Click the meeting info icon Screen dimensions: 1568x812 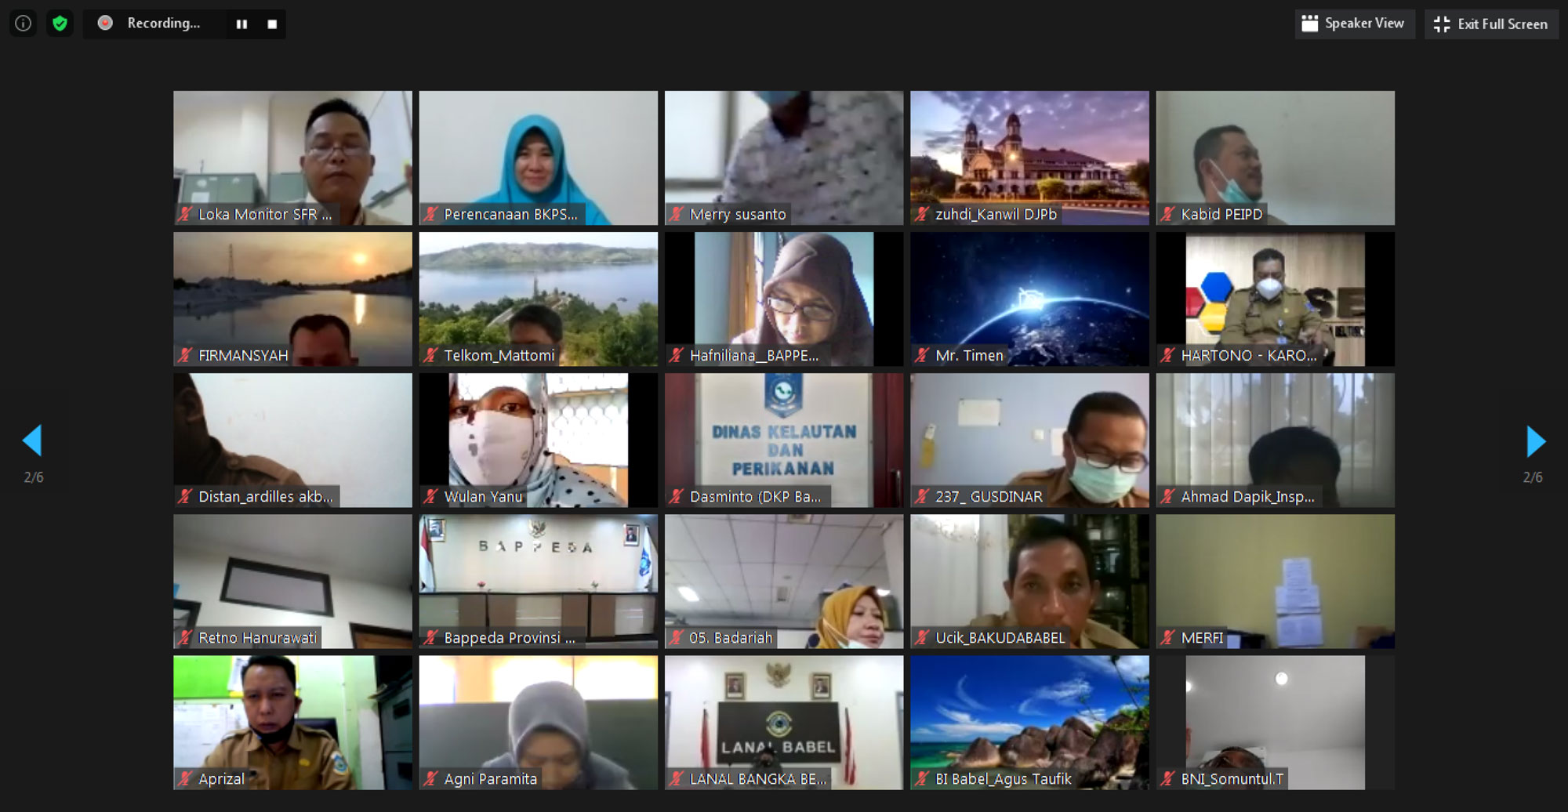pos(24,24)
